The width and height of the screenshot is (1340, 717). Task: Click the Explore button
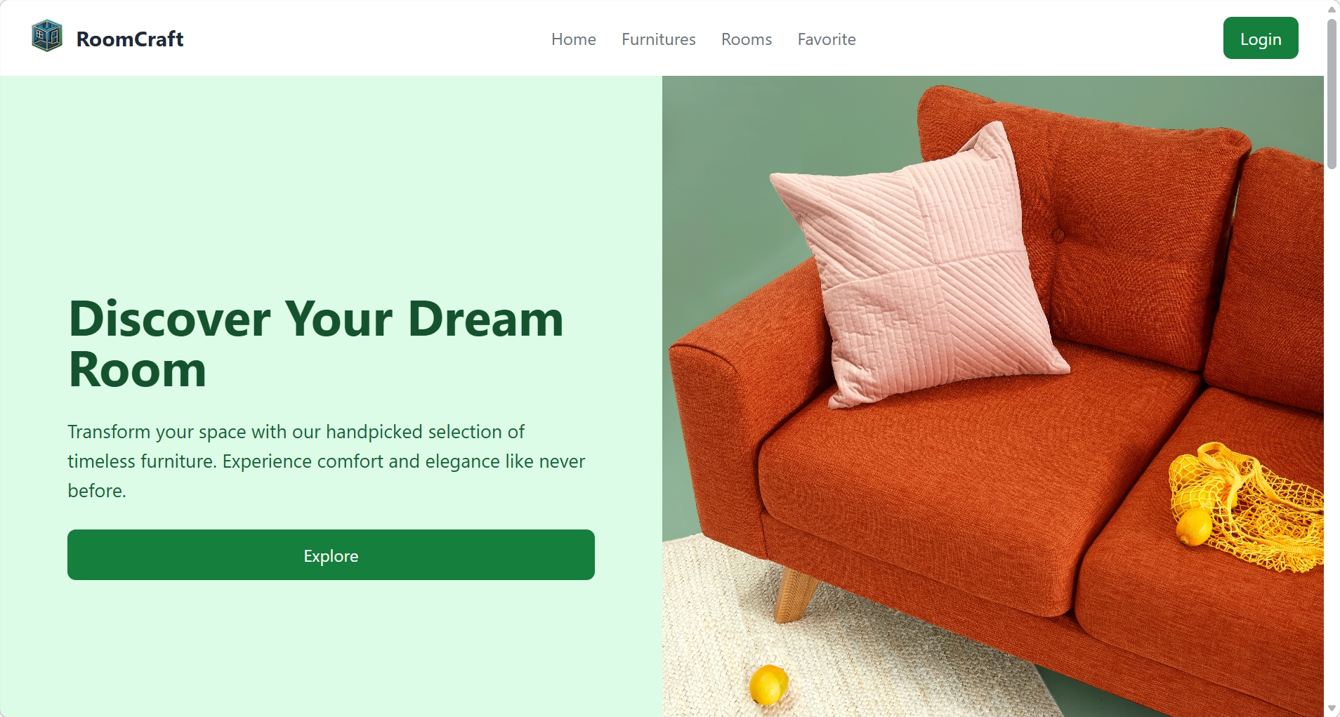pos(331,555)
